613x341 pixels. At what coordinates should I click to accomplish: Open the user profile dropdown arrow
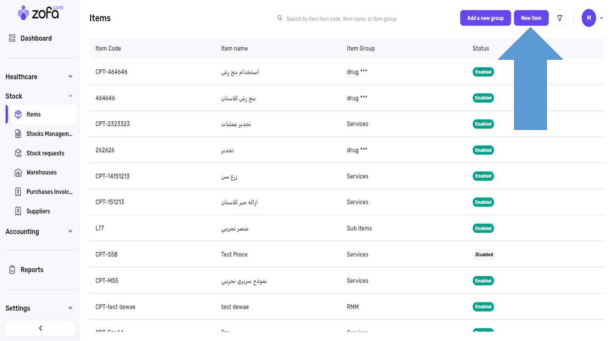602,18
